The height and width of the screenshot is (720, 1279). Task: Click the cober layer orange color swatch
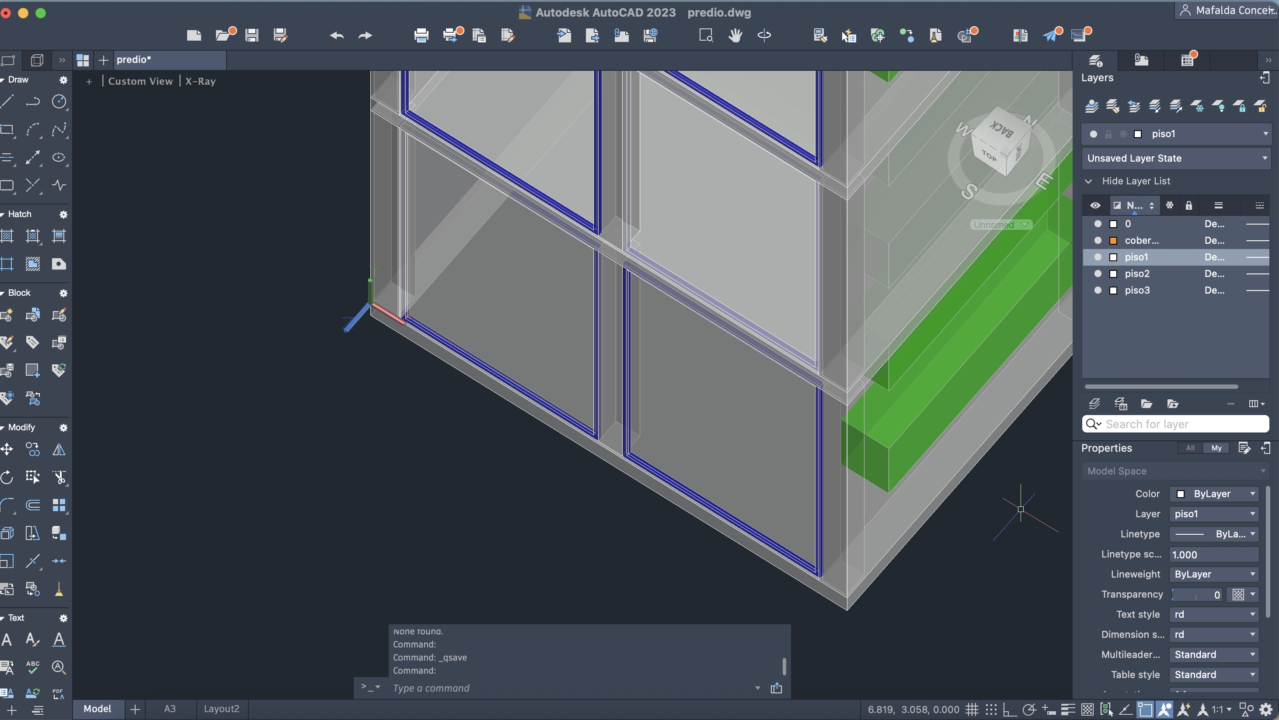1113,241
